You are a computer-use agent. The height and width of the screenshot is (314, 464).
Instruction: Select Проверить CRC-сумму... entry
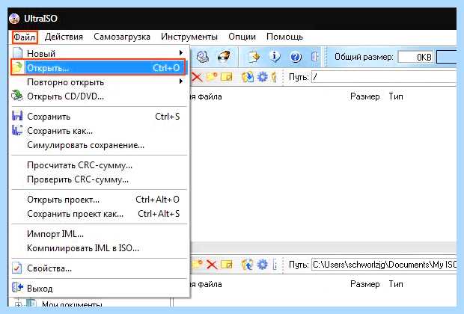click(99, 179)
